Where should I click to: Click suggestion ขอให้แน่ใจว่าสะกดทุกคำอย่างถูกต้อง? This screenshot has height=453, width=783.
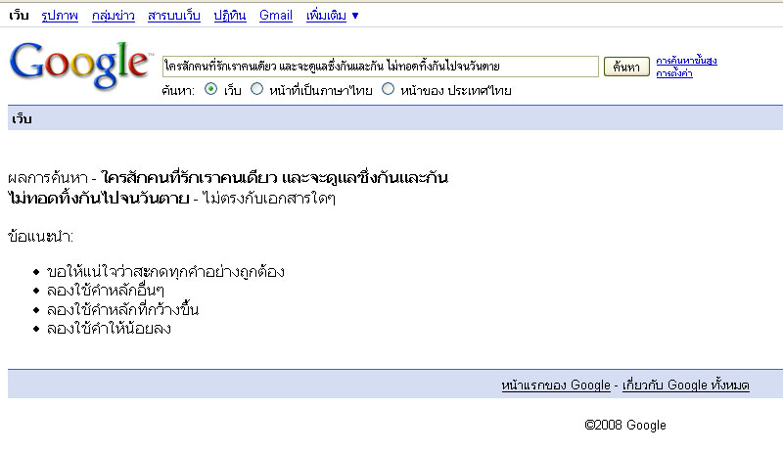pyautogui.click(x=165, y=272)
